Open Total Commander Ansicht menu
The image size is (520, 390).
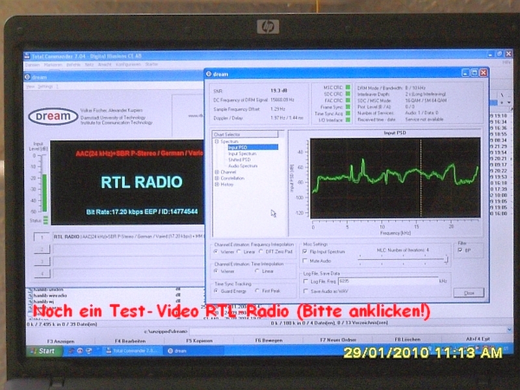(x=105, y=64)
